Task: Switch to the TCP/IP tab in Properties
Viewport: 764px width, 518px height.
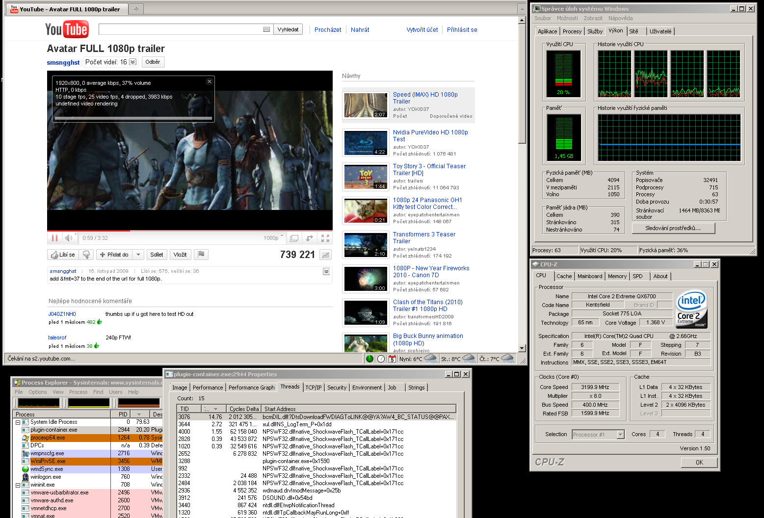Action: [x=314, y=388]
